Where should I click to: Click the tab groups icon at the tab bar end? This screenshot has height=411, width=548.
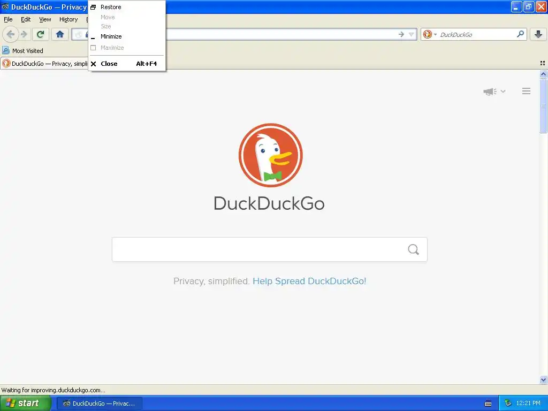[543, 63]
